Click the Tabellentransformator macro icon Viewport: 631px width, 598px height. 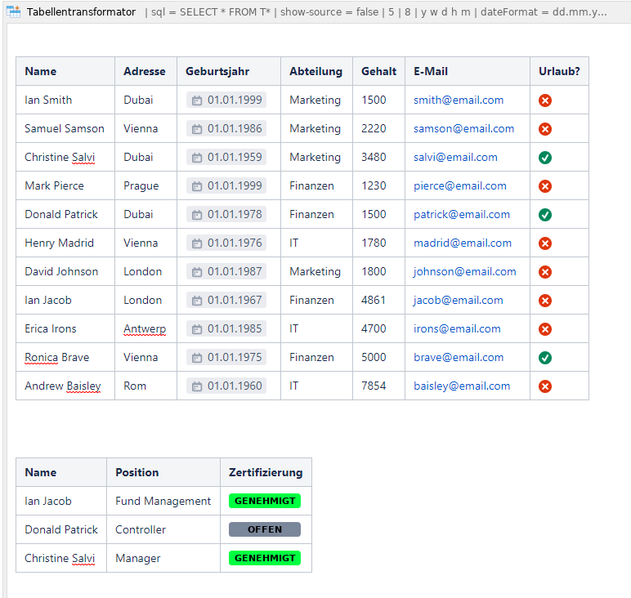[x=14, y=11]
